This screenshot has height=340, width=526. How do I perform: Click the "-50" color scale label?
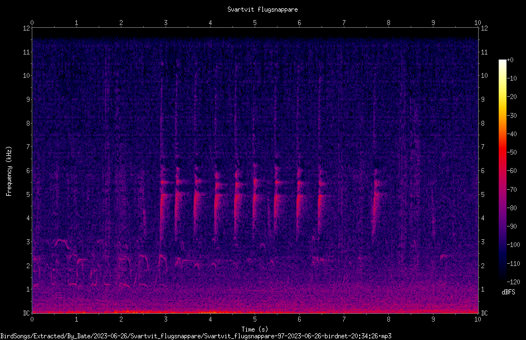click(512, 152)
